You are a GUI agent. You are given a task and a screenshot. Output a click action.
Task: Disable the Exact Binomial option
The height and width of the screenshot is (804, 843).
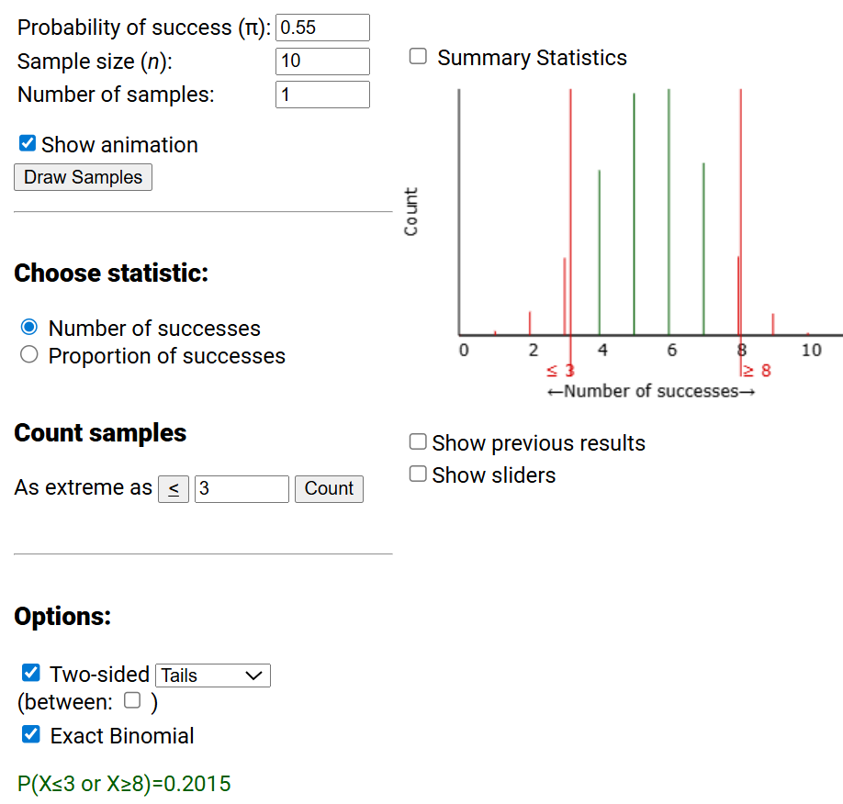click(30, 733)
